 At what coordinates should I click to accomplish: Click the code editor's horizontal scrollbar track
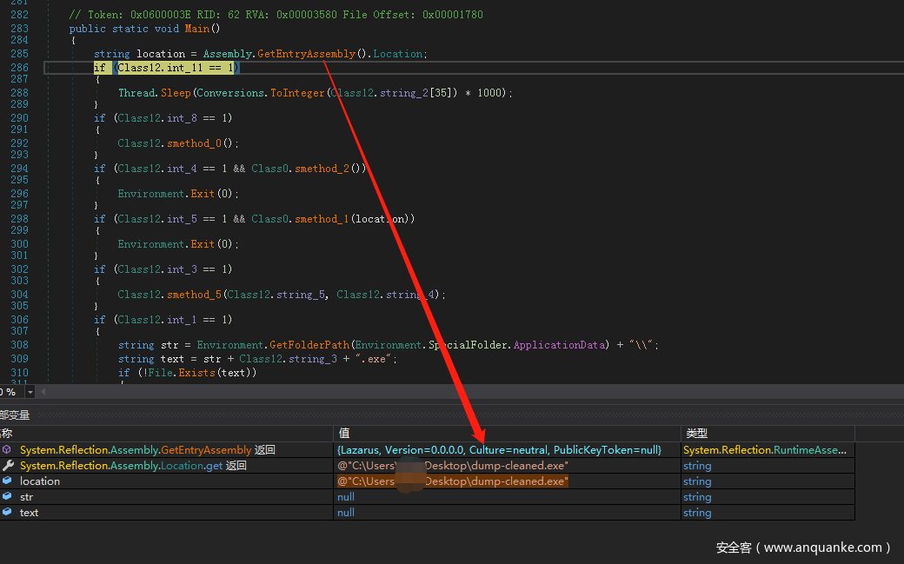(x=473, y=392)
